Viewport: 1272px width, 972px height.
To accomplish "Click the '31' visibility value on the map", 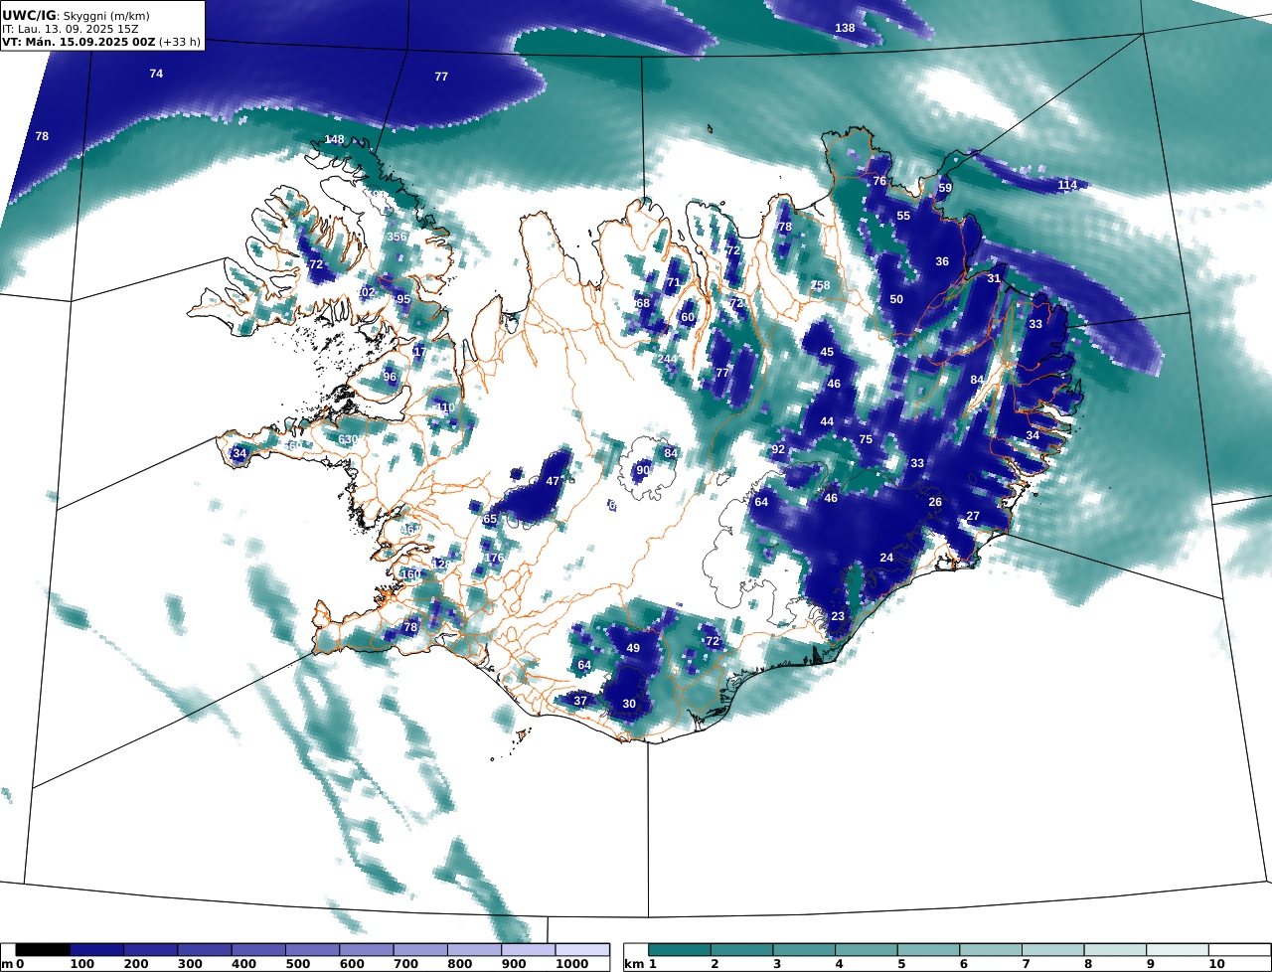I will coord(994,278).
